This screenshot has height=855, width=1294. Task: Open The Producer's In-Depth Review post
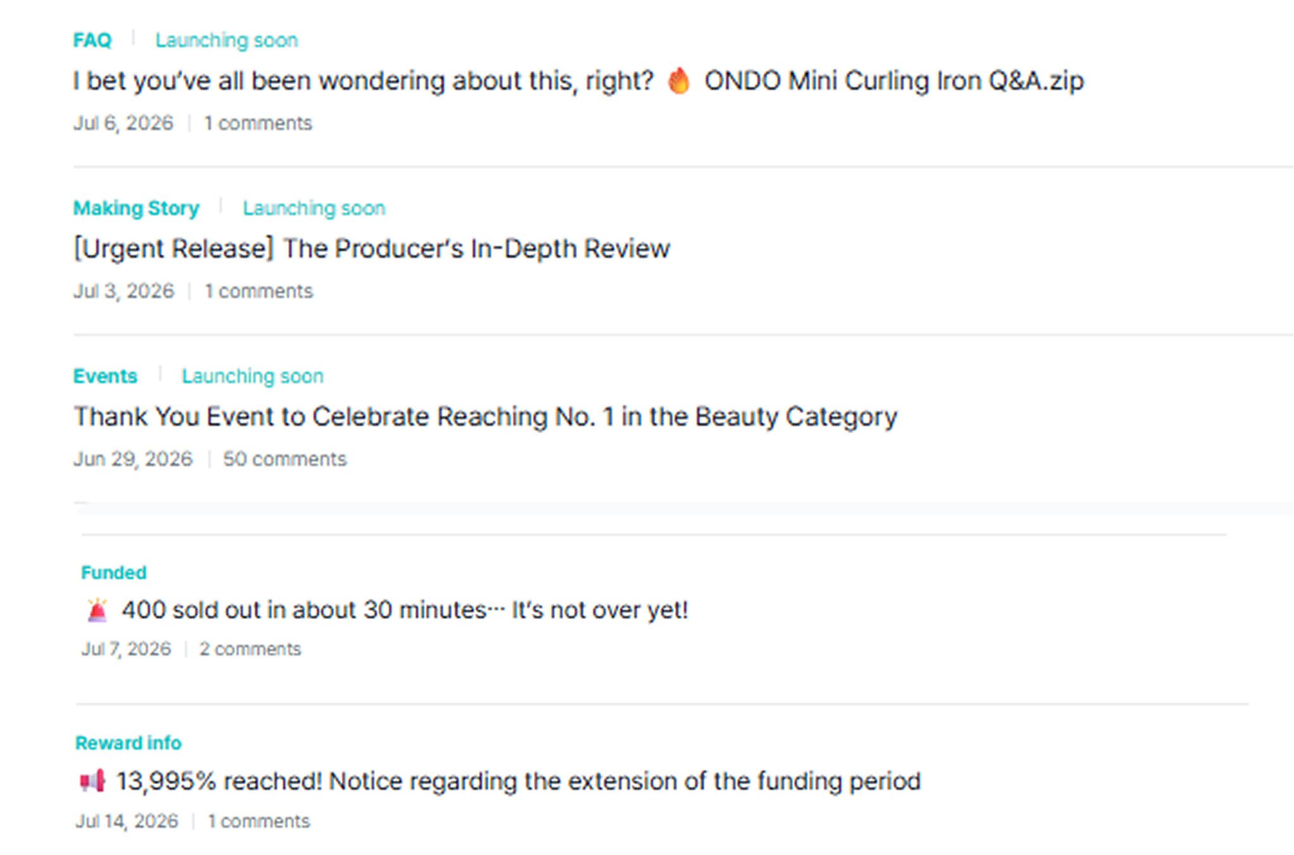coord(372,248)
